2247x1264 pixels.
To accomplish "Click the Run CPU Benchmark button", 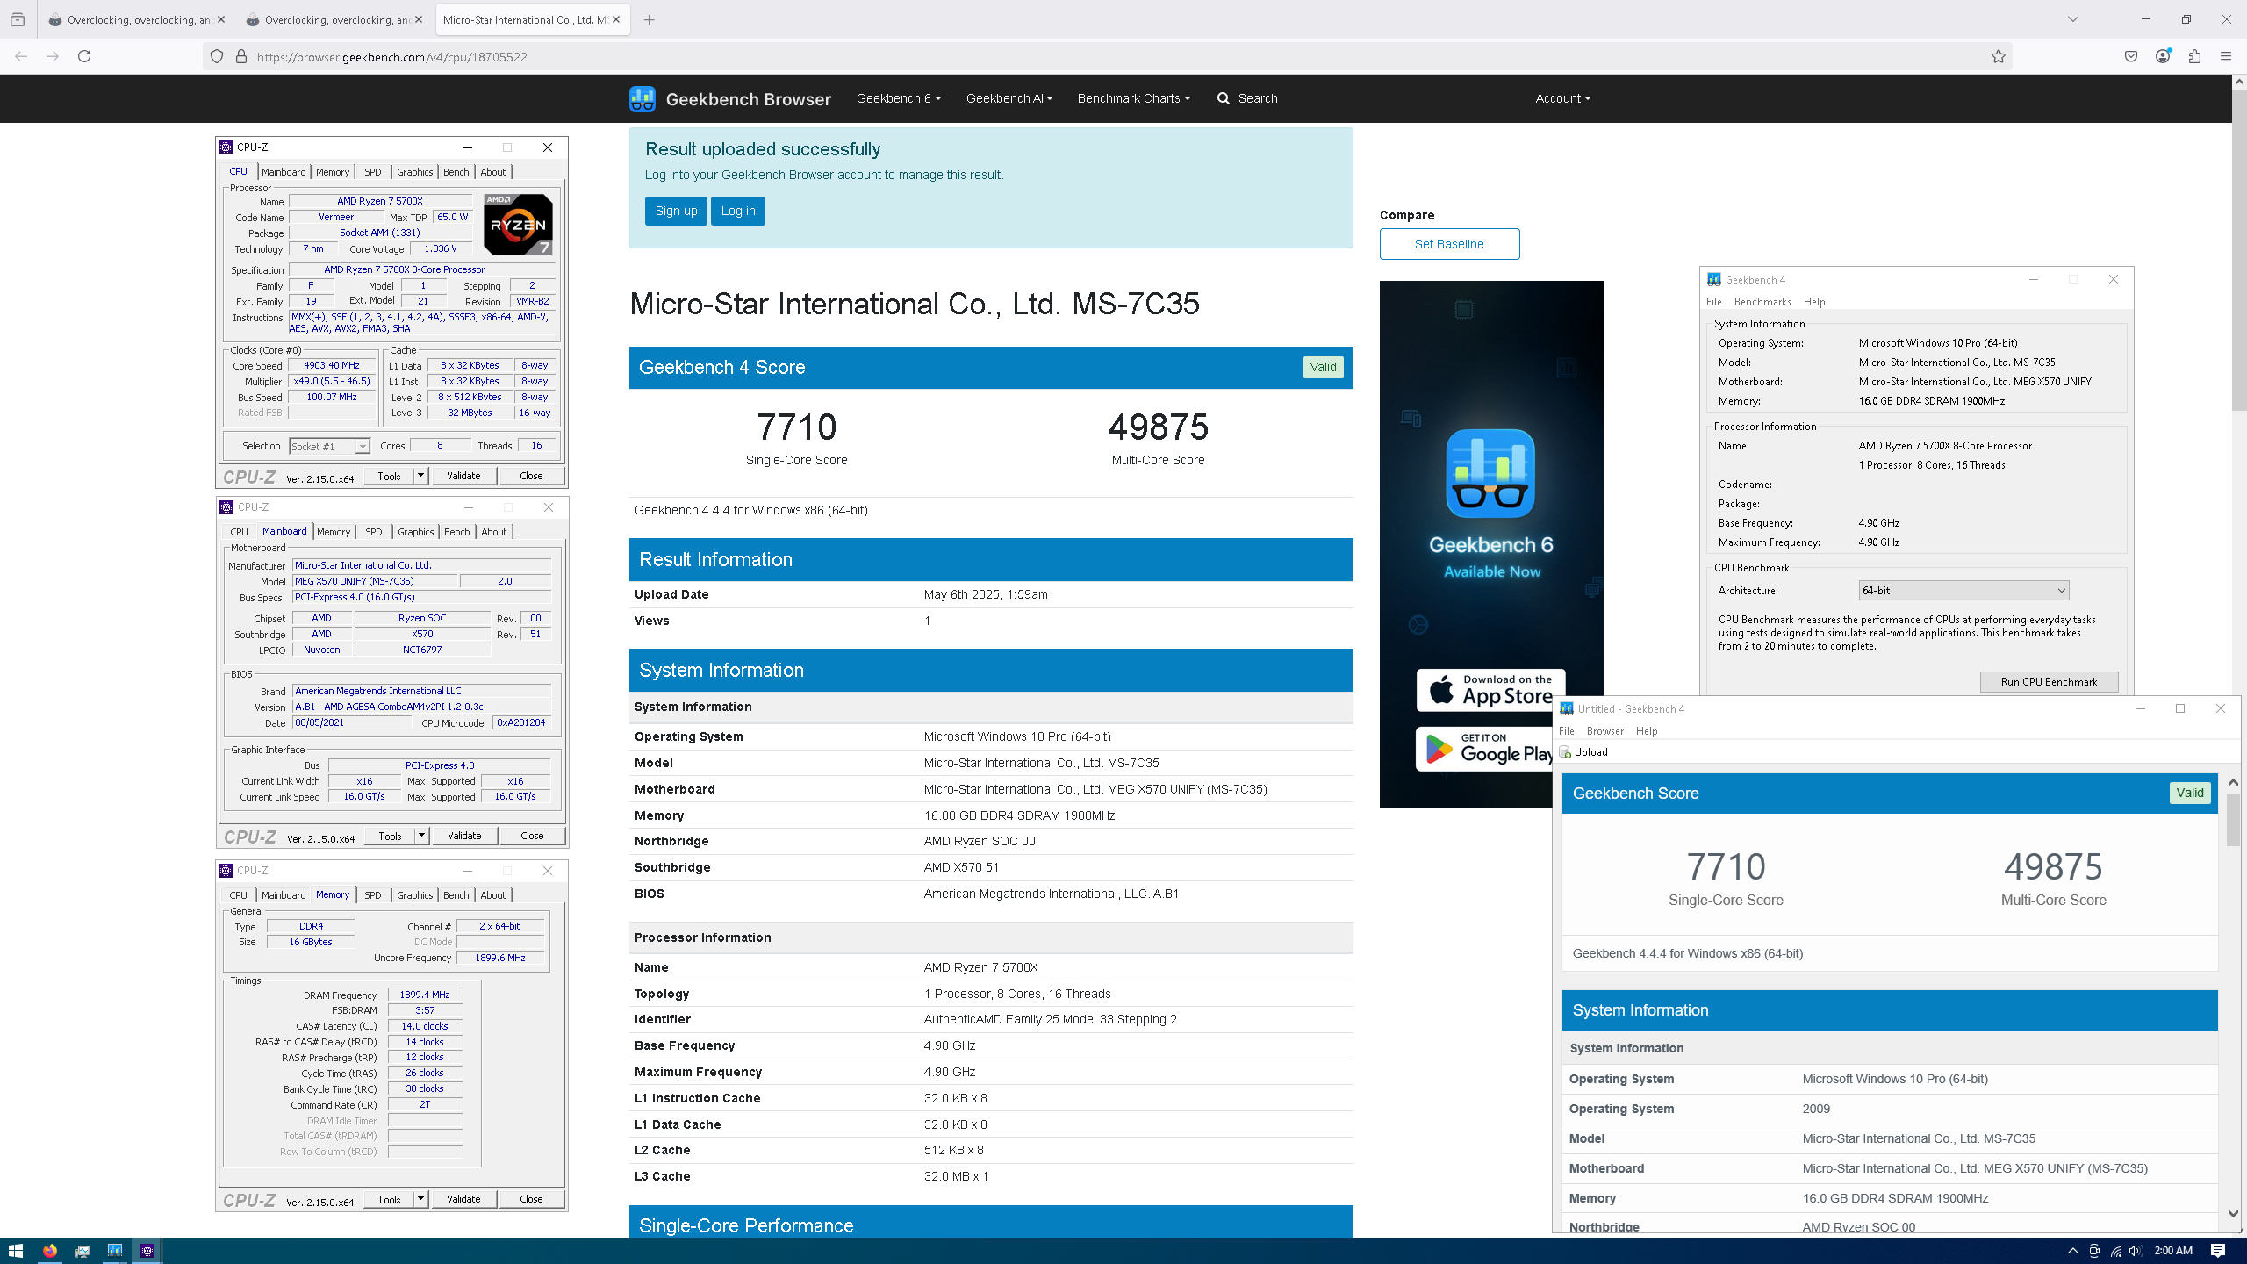I will tap(2049, 682).
